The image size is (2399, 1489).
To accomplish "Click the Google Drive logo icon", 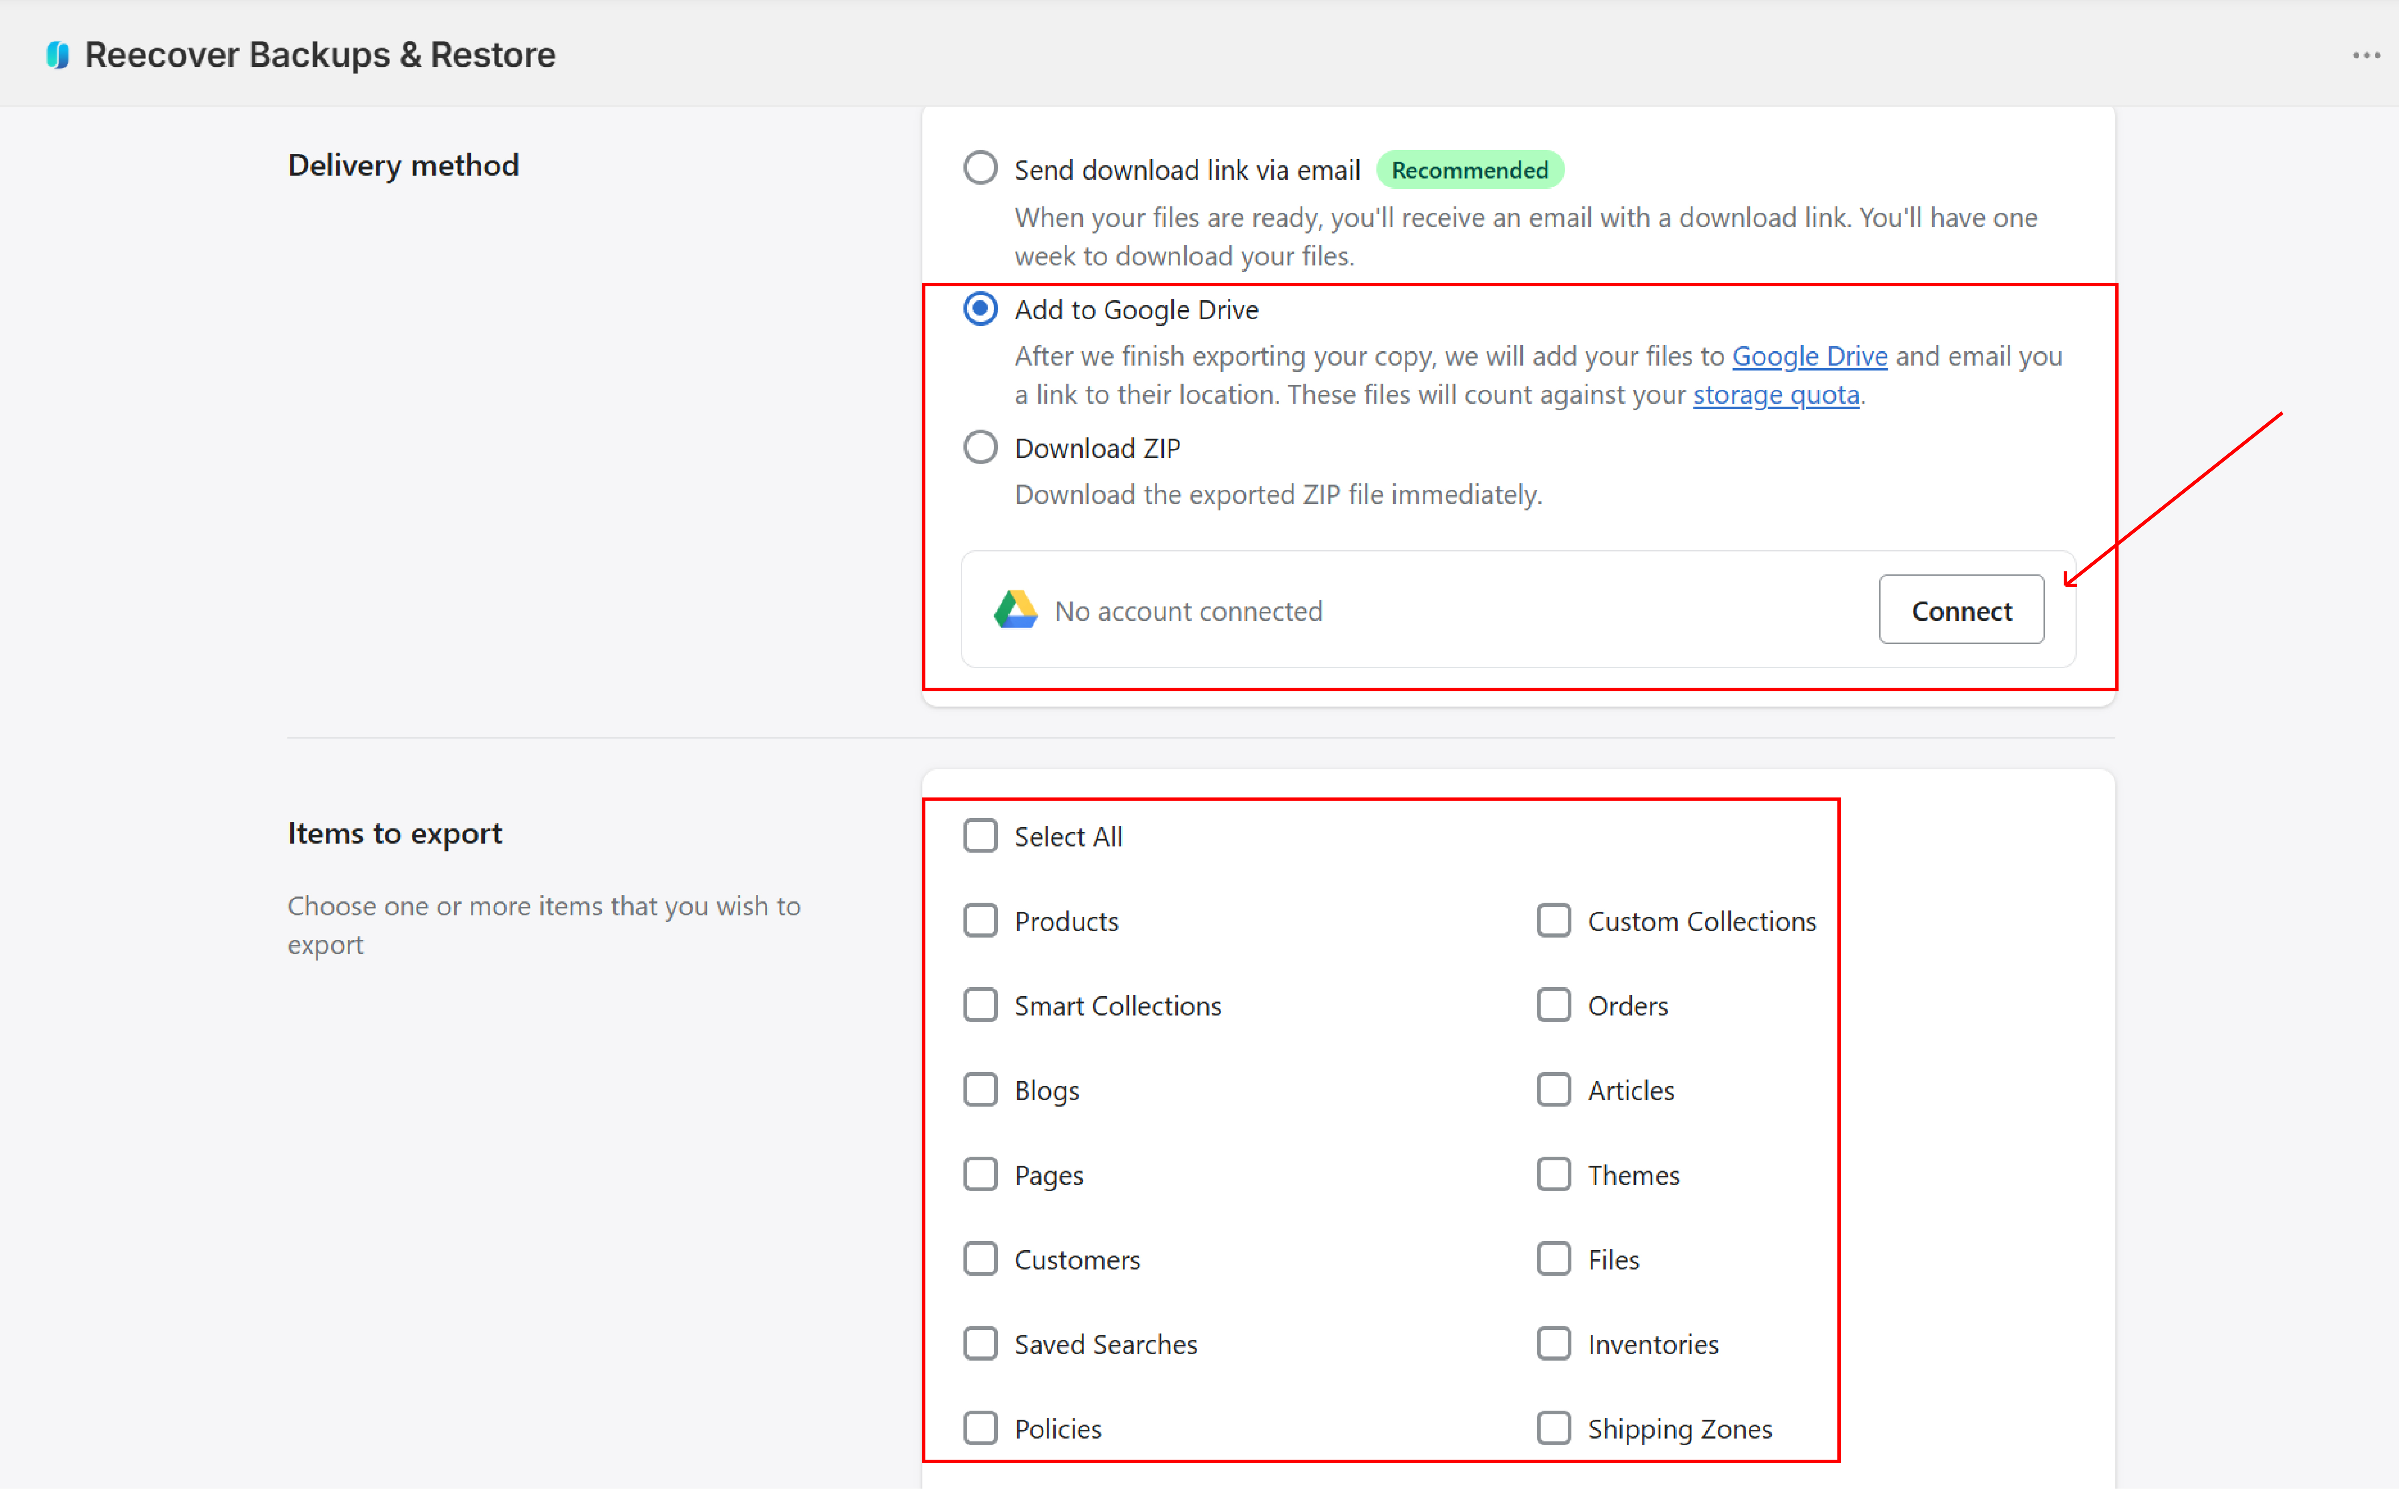I will (x=1016, y=611).
